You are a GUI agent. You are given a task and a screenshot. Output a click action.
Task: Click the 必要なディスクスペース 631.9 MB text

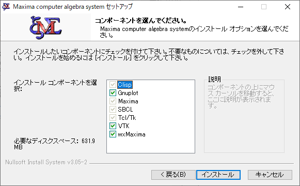click(54, 144)
